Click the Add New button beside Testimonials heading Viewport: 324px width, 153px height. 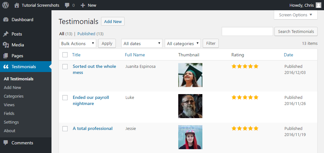point(113,21)
